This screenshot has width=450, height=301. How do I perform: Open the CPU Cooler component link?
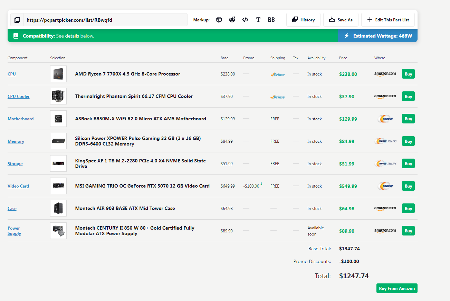point(19,97)
